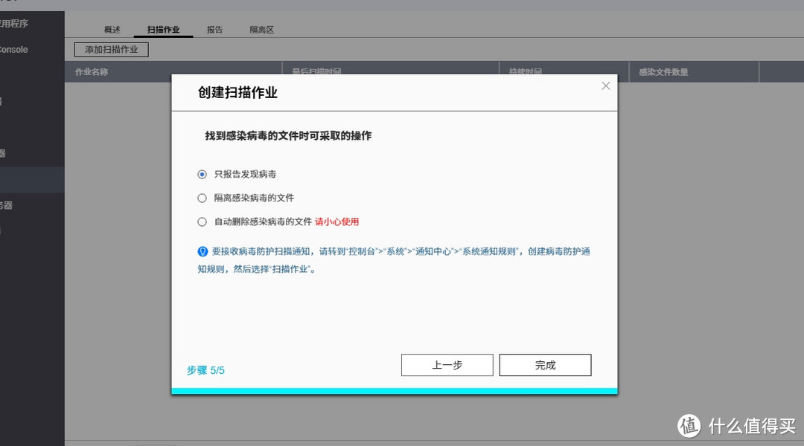This screenshot has height=446, width=804.
Task: Switch to the 报告 tab
Action: (214, 30)
